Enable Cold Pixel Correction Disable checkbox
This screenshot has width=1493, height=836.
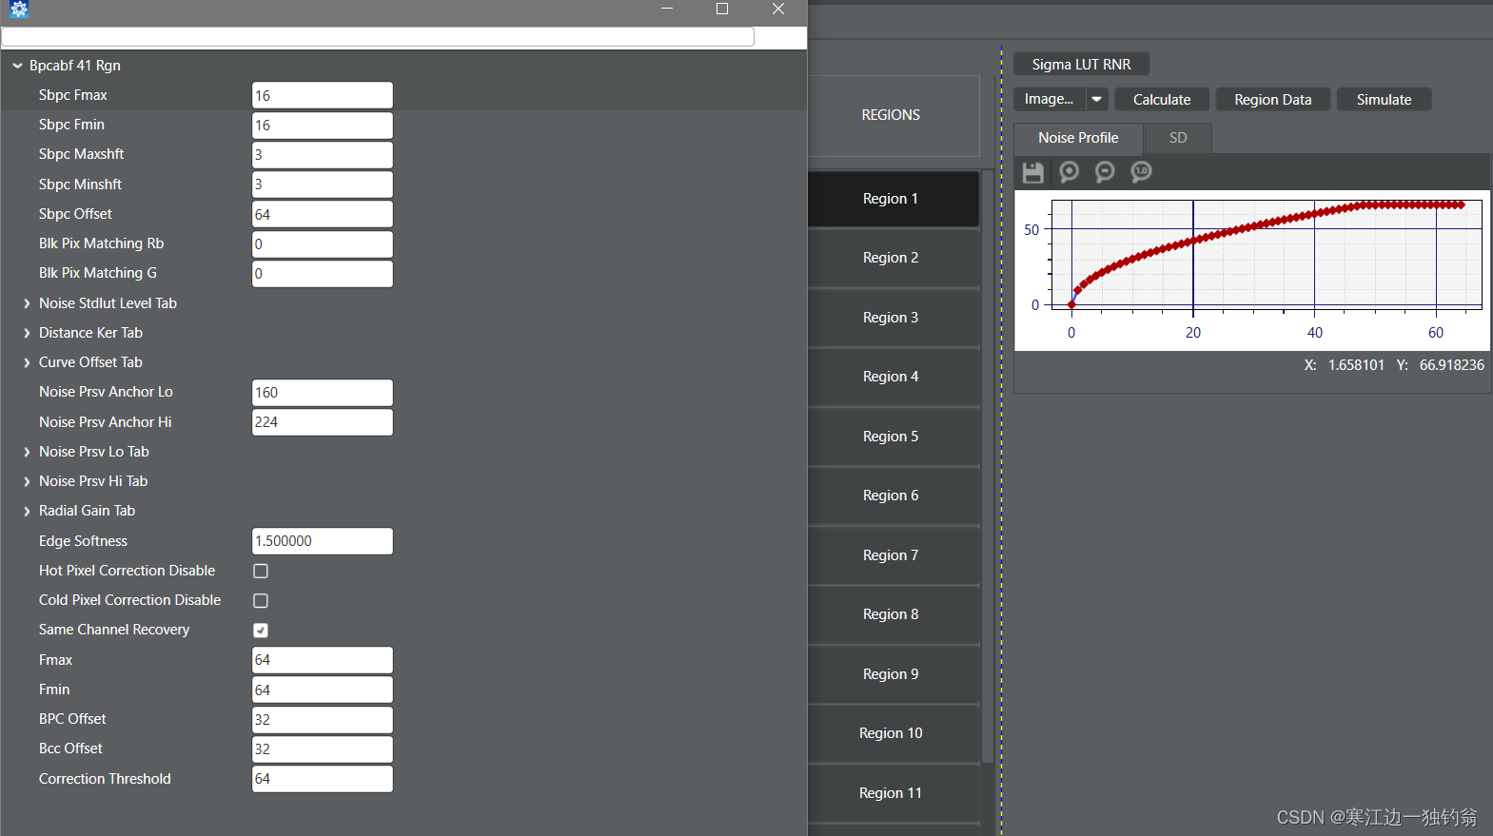[261, 600]
